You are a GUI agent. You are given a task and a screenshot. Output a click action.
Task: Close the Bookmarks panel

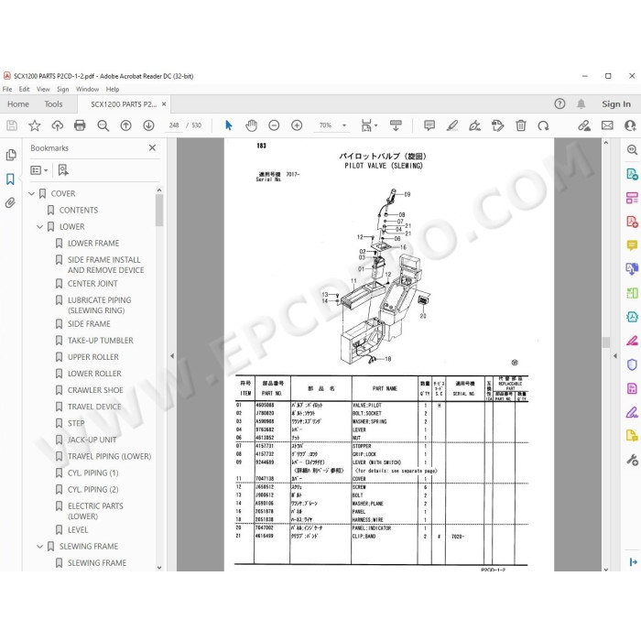click(153, 148)
